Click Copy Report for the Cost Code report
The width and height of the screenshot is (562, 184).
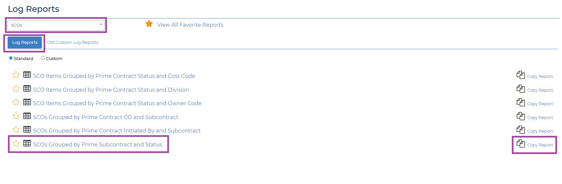pos(540,76)
